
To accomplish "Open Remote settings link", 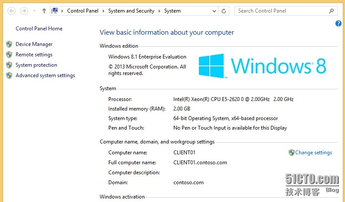I will coord(34,55).
